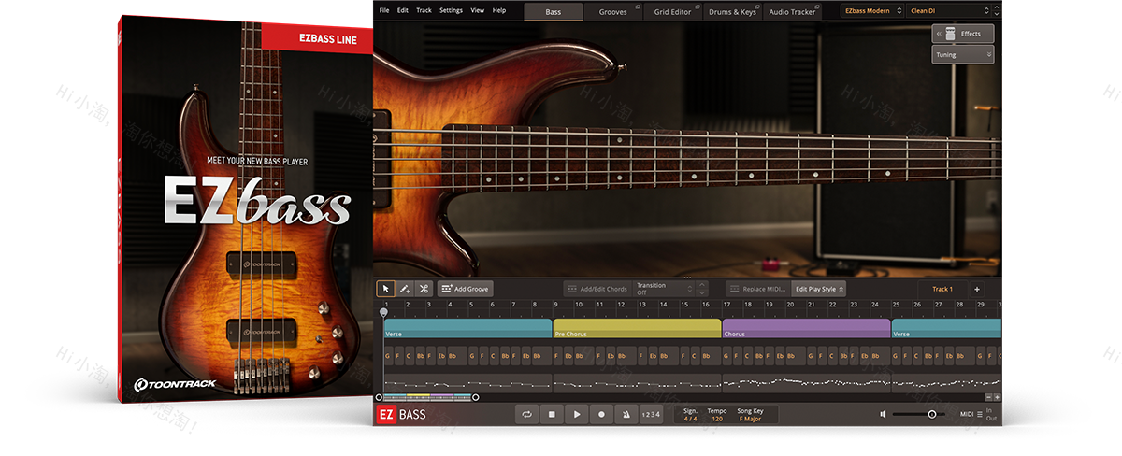
Task: Switch to the Audio Tracker tab
Action: [x=792, y=12]
